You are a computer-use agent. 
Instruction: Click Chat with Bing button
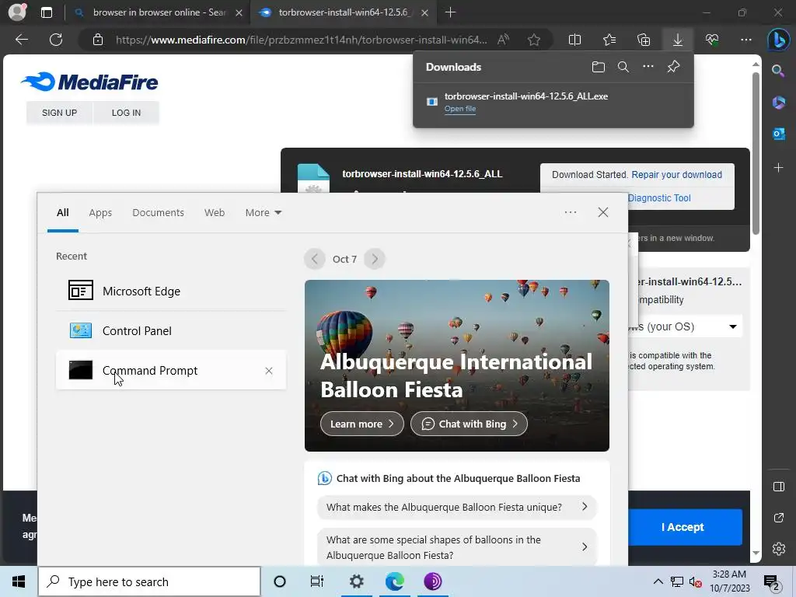pyautogui.click(x=469, y=424)
